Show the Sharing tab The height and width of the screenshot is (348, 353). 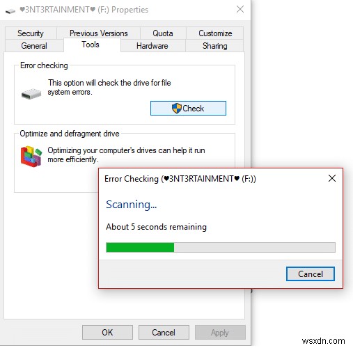[x=214, y=46]
